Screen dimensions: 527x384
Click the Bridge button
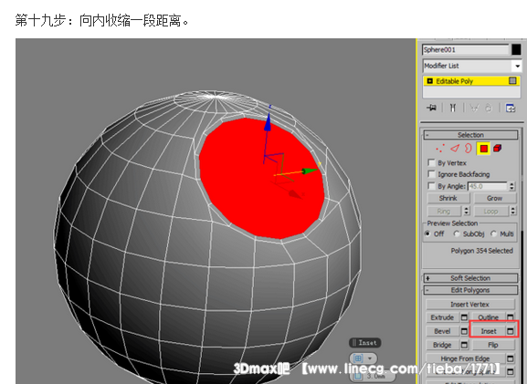click(442, 345)
